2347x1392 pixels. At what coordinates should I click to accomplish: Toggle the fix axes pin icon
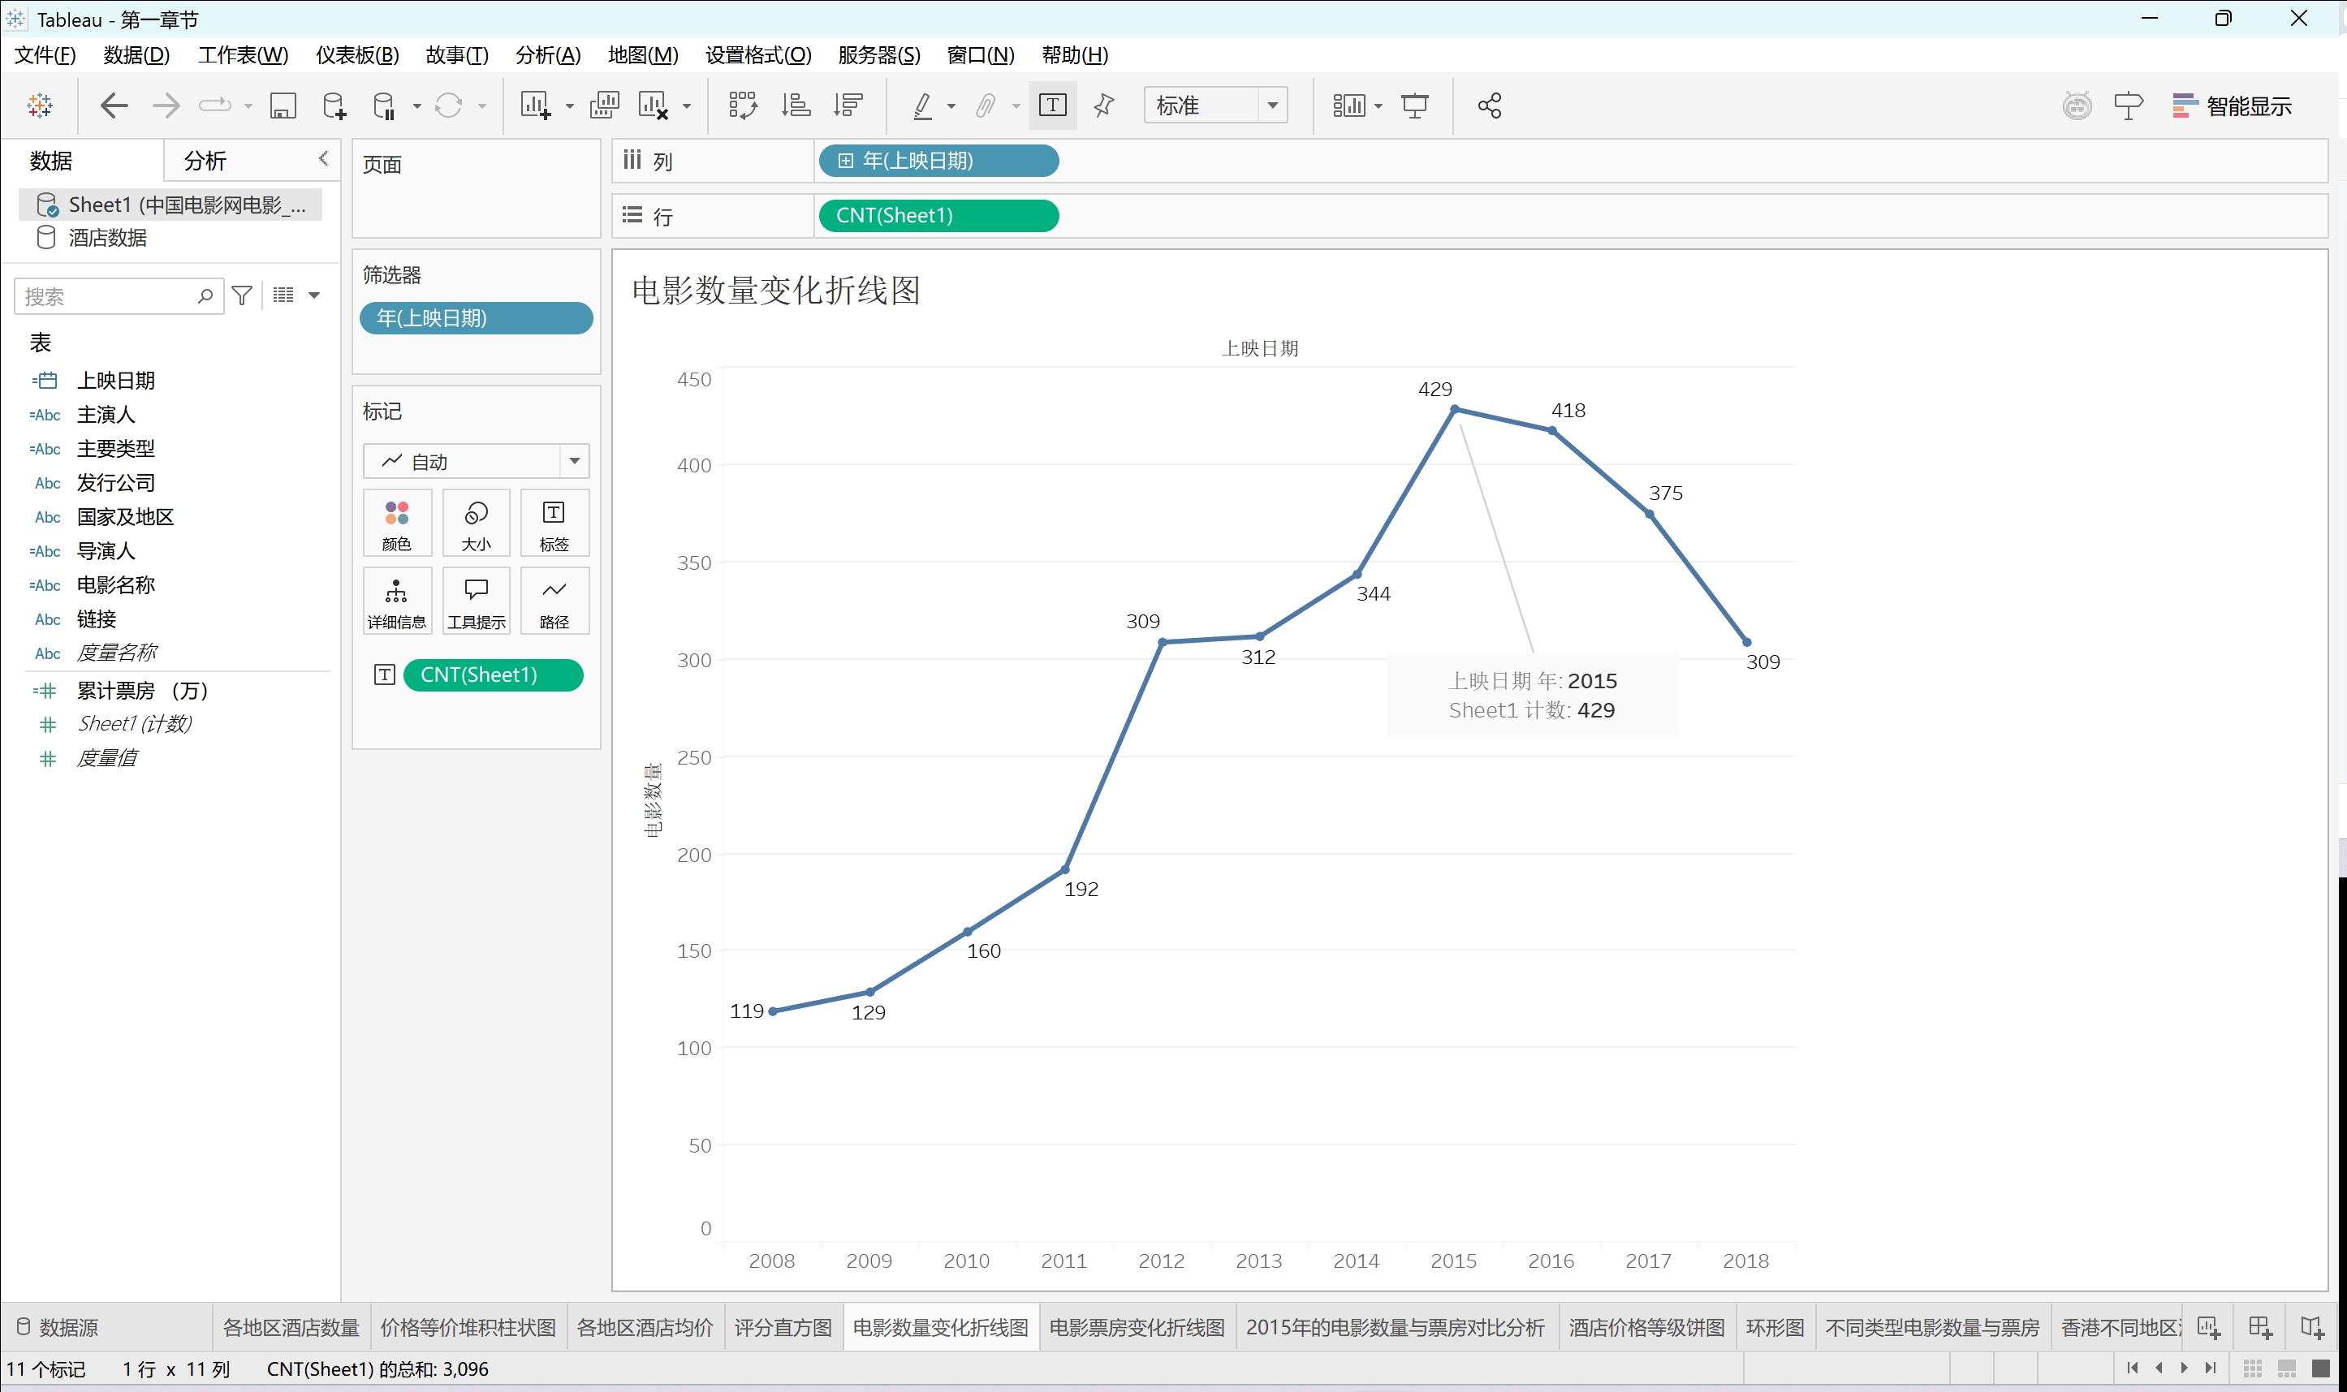tap(1104, 105)
